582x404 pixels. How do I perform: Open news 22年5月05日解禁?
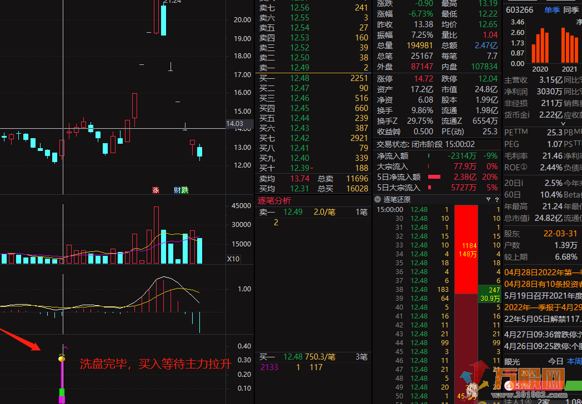point(543,319)
